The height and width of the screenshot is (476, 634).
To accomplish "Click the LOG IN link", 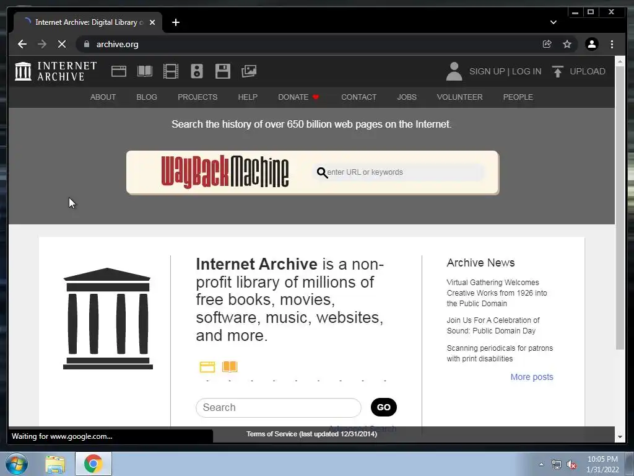I will point(526,71).
